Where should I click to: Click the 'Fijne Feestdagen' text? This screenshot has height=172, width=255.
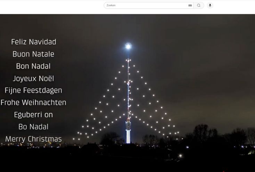click(x=33, y=91)
